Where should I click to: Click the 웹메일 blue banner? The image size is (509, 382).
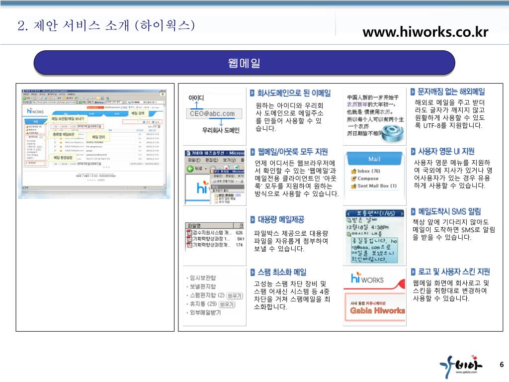tap(244, 63)
